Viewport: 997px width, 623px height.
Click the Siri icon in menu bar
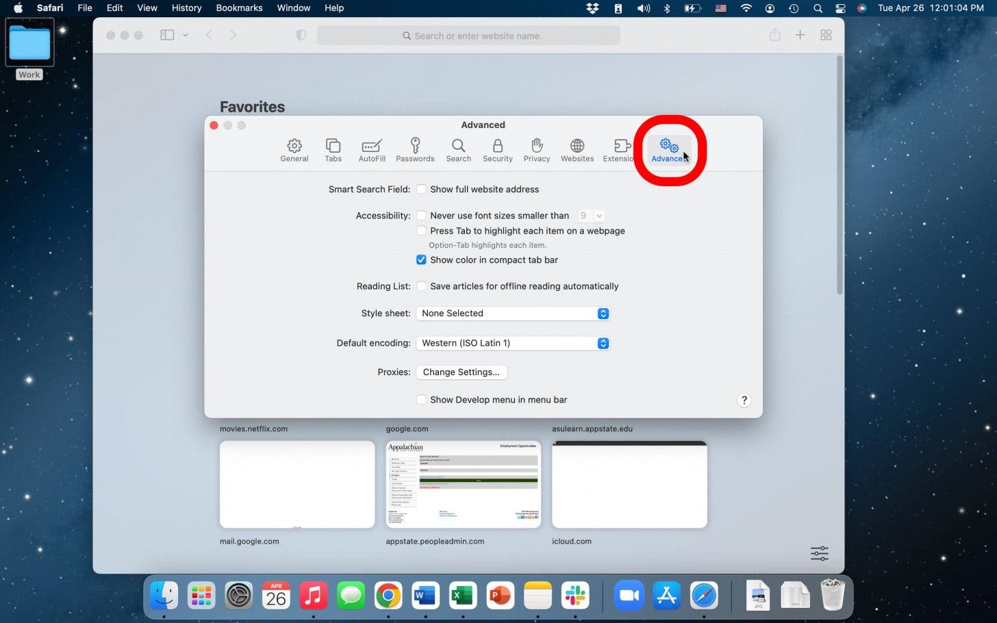tap(862, 8)
